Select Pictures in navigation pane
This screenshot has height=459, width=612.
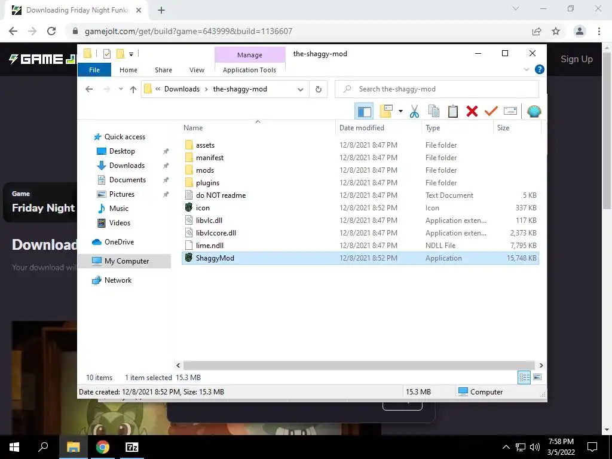(121, 194)
